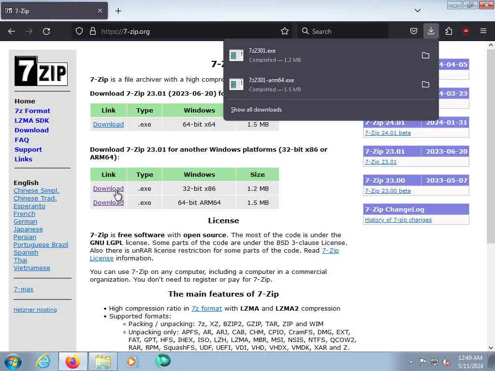Open the Support sidebar link
The image size is (495, 371).
tap(28, 150)
